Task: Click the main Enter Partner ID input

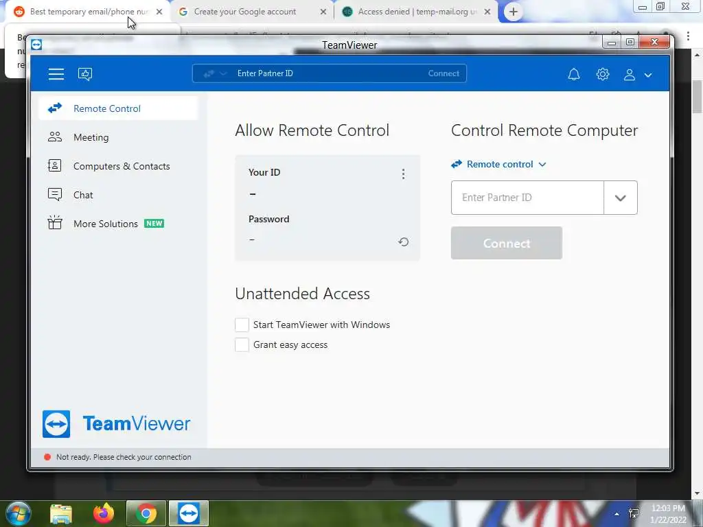Action: point(527,198)
